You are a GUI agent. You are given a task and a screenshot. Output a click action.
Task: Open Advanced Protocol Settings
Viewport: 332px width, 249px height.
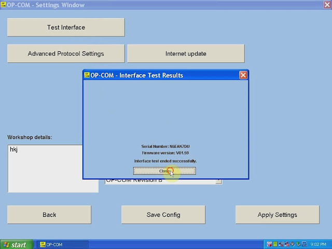coord(66,53)
